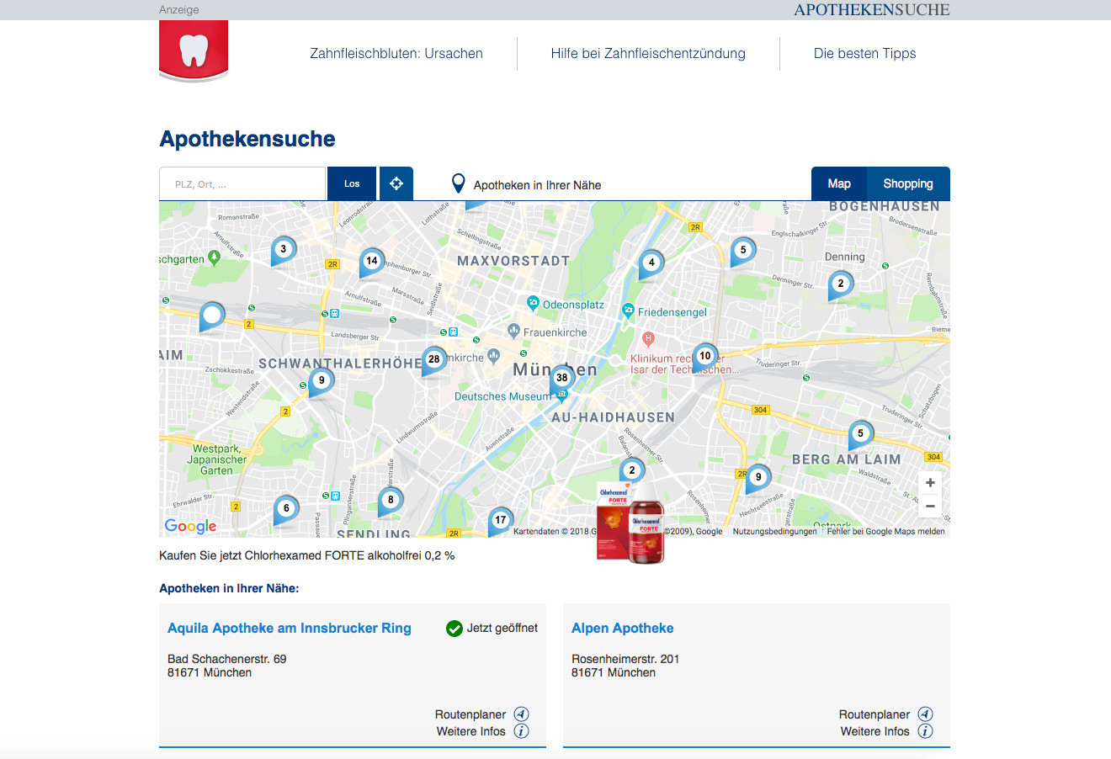Open Hilfe bei Zahnfleischentzündung menu item
The width and height of the screenshot is (1111, 759).
coord(648,54)
